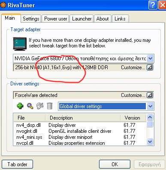Select the nvoglnt.dll row
Image resolution: width=166 pixels, height=170 pixels.
[x=80, y=131]
